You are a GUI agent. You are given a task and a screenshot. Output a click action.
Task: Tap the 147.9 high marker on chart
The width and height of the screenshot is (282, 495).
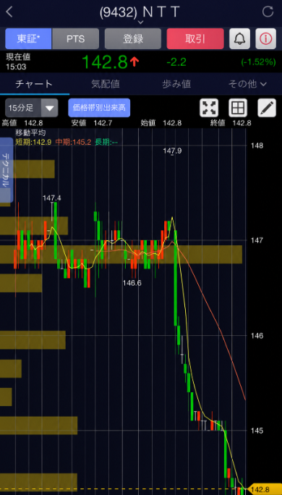[x=172, y=151]
